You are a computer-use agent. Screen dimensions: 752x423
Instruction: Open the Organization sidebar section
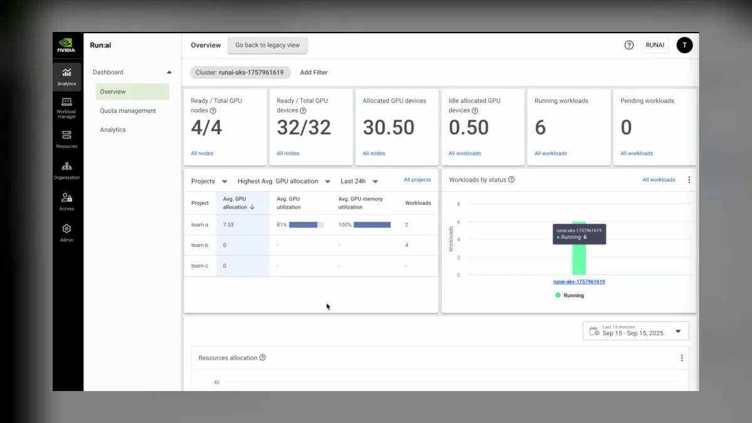tap(66, 170)
